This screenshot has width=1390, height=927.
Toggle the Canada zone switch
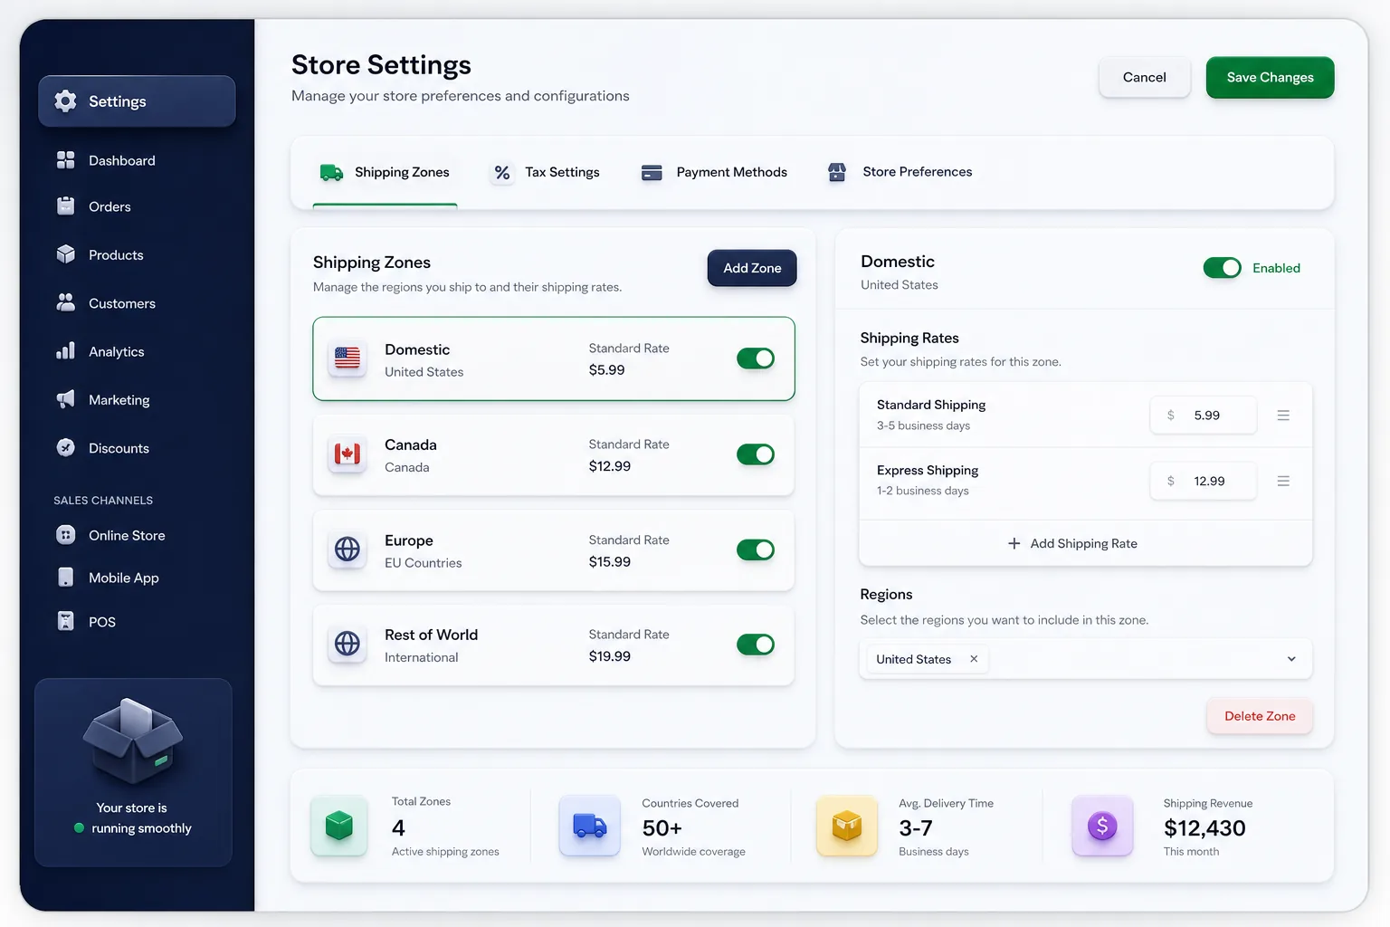(756, 454)
